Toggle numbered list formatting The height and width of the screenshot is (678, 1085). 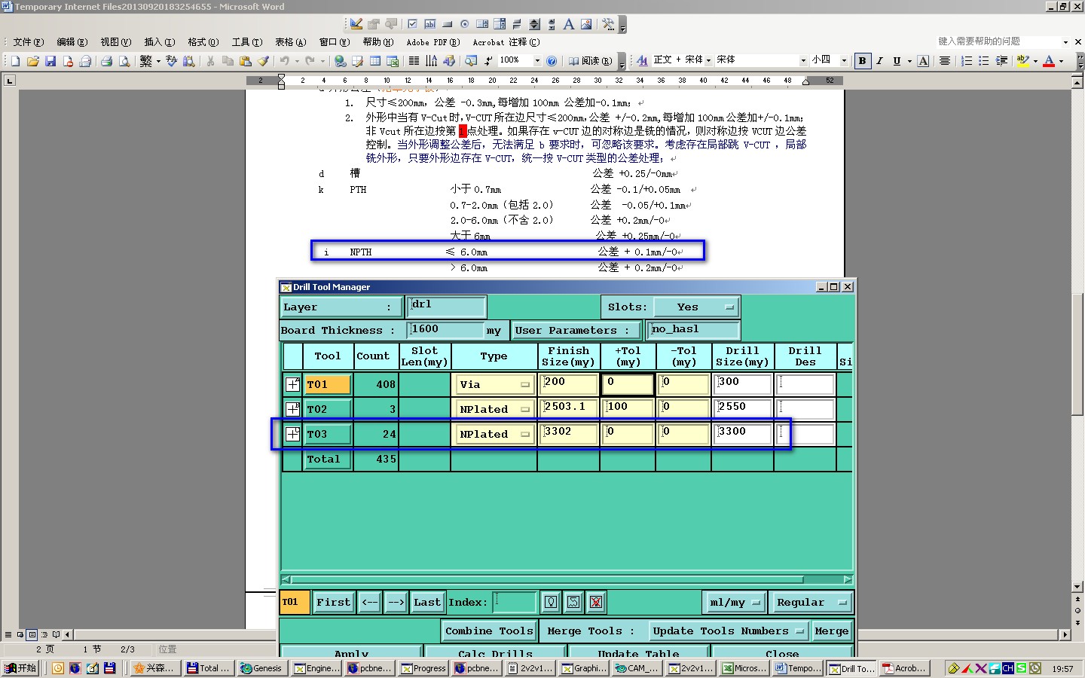(967, 61)
